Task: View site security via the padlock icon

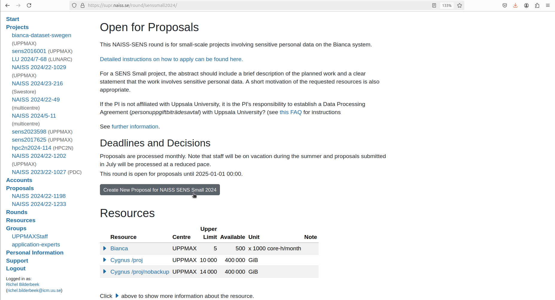Action: 83,5
